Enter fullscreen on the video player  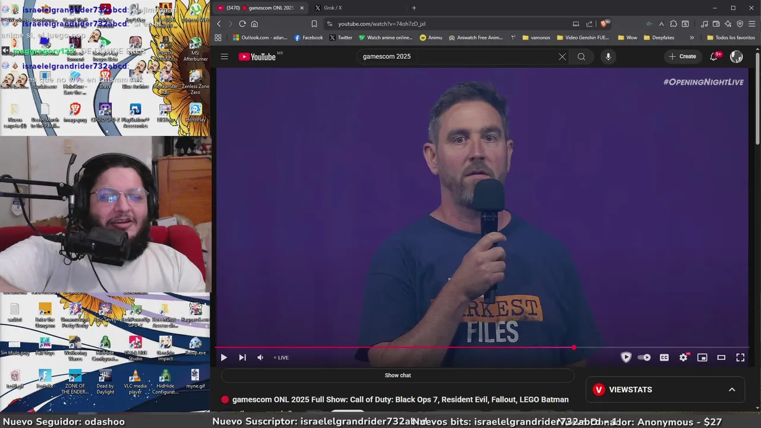click(x=740, y=357)
